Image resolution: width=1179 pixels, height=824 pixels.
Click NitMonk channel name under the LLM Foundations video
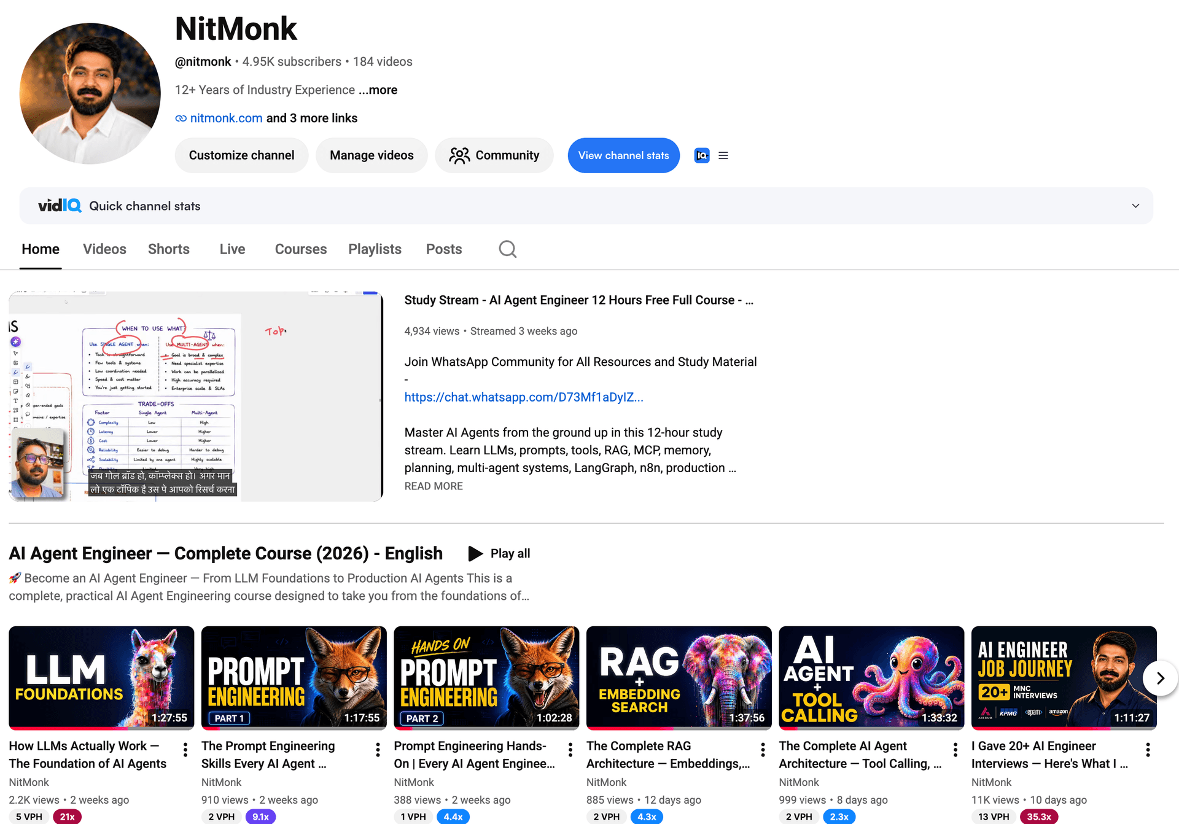click(29, 782)
